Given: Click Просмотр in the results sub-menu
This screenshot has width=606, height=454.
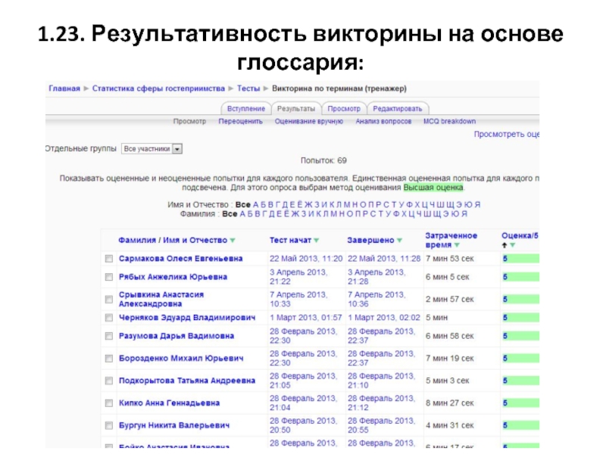Looking at the screenshot, I should [x=189, y=121].
